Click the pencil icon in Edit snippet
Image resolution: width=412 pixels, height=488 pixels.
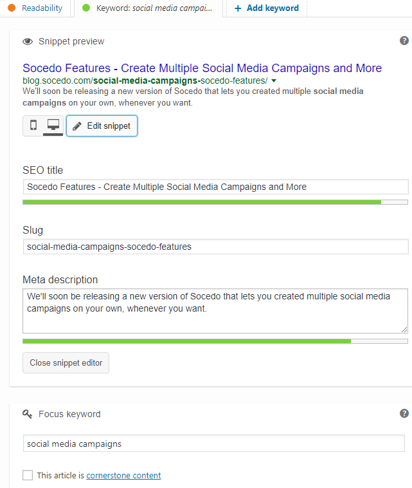[77, 126]
